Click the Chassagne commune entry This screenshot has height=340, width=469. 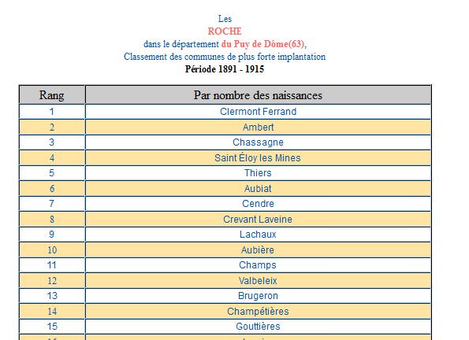click(x=258, y=142)
